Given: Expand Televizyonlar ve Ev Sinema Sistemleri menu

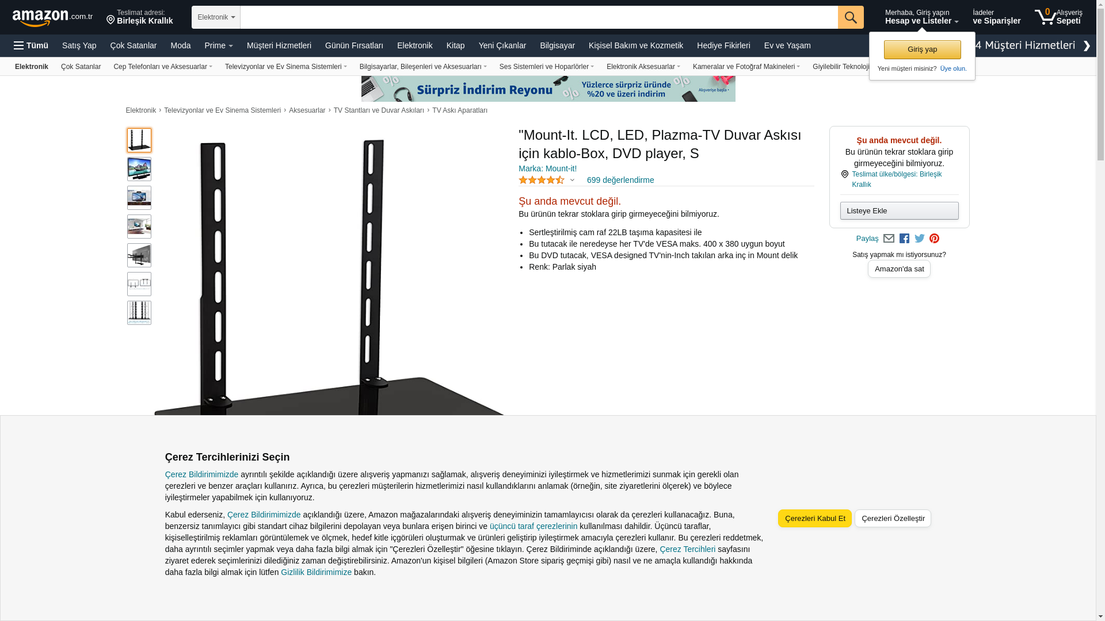Looking at the screenshot, I should point(285,67).
